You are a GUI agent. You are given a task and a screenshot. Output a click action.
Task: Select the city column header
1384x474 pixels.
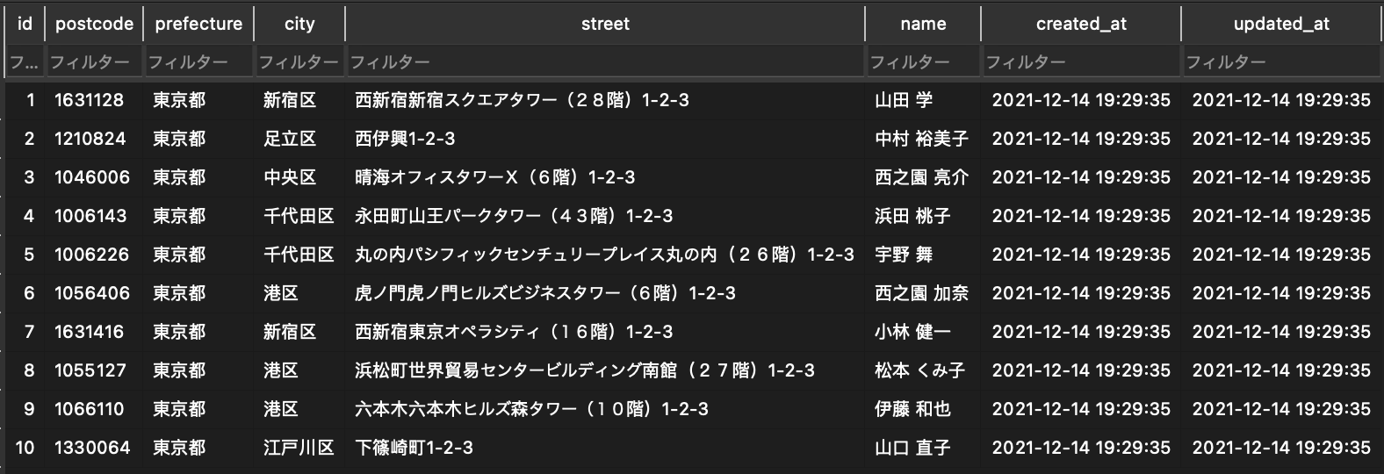coord(299,24)
